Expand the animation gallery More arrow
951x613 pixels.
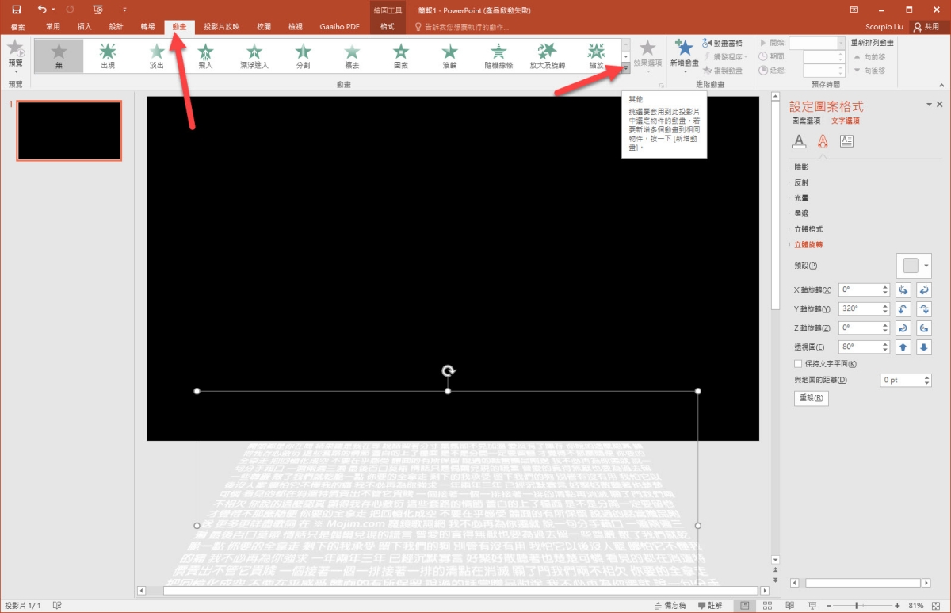(626, 70)
